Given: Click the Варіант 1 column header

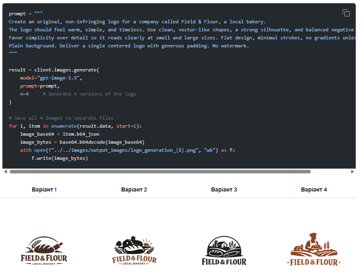Looking at the screenshot, I should coord(44,189).
